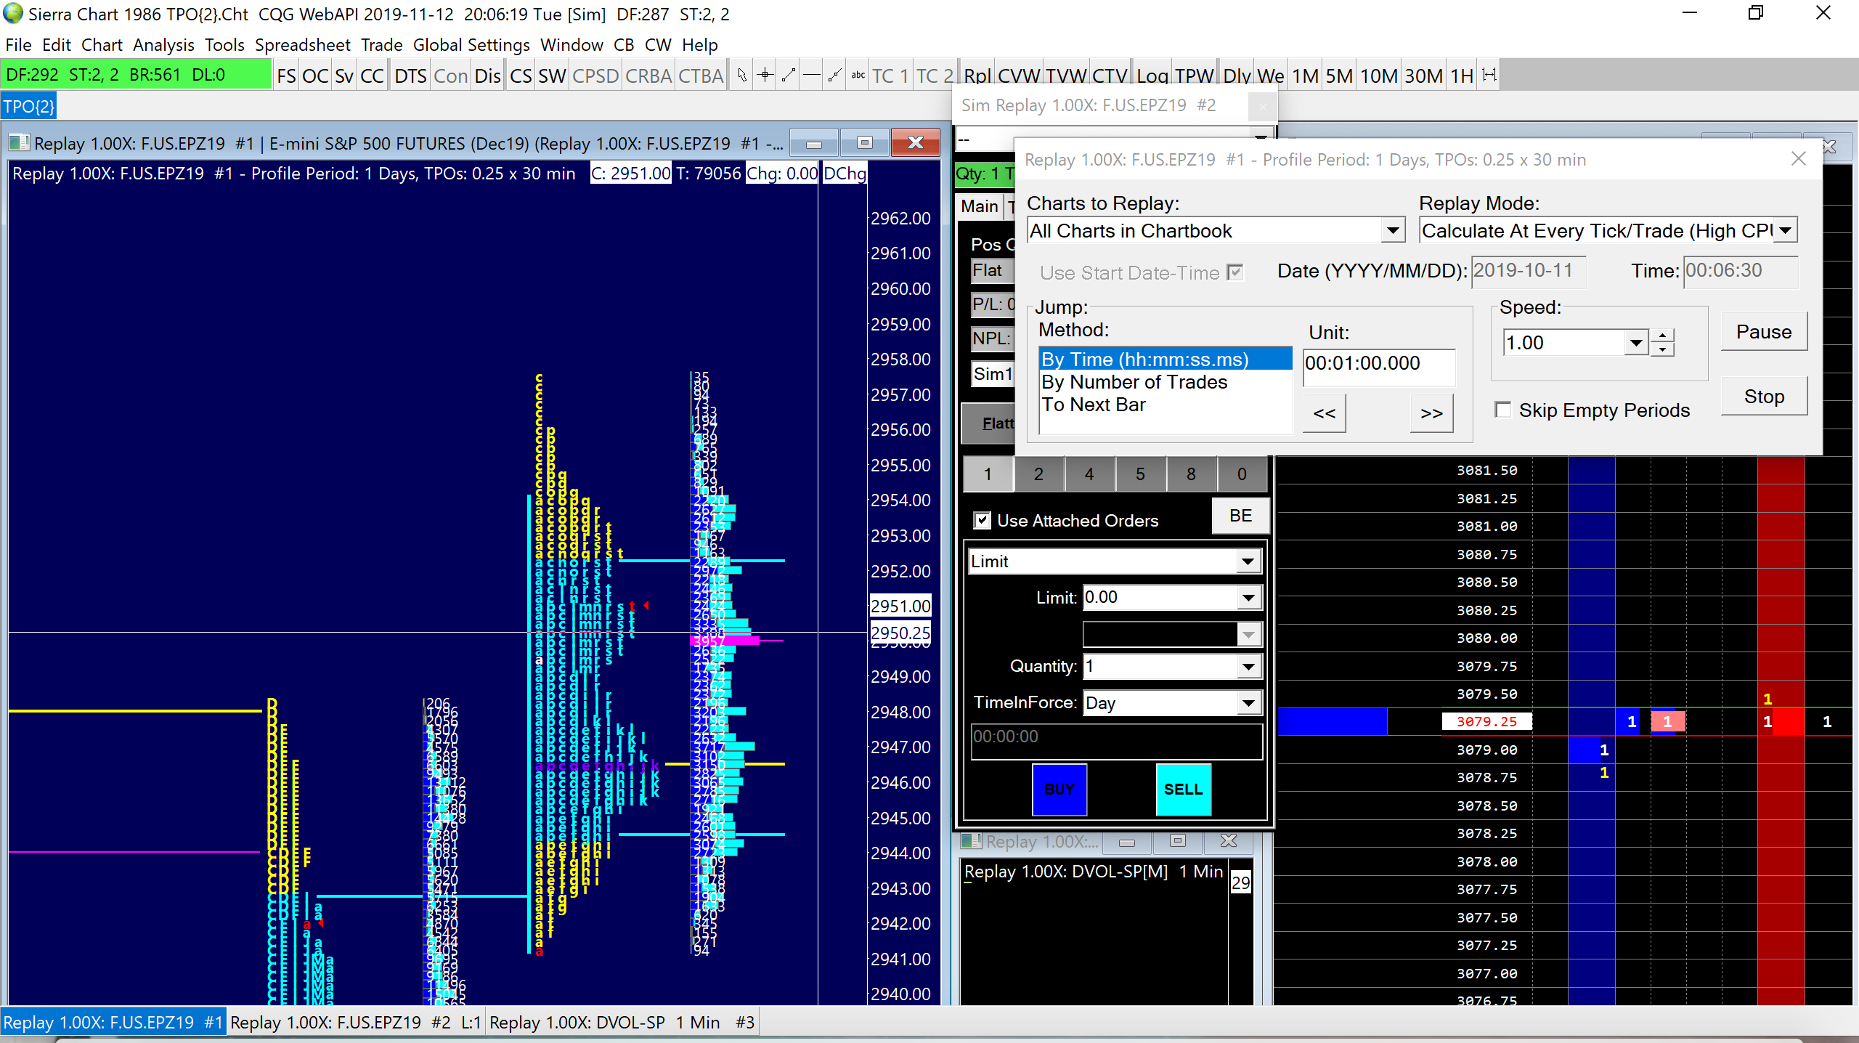
Task: Switch to DVOL-SP 1 Min #3 chart tab
Action: (622, 1023)
